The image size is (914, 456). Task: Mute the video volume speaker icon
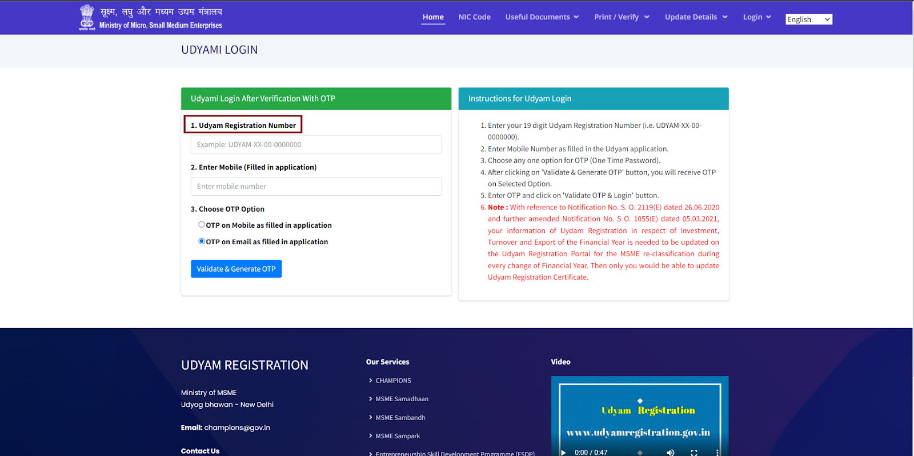click(x=670, y=452)
